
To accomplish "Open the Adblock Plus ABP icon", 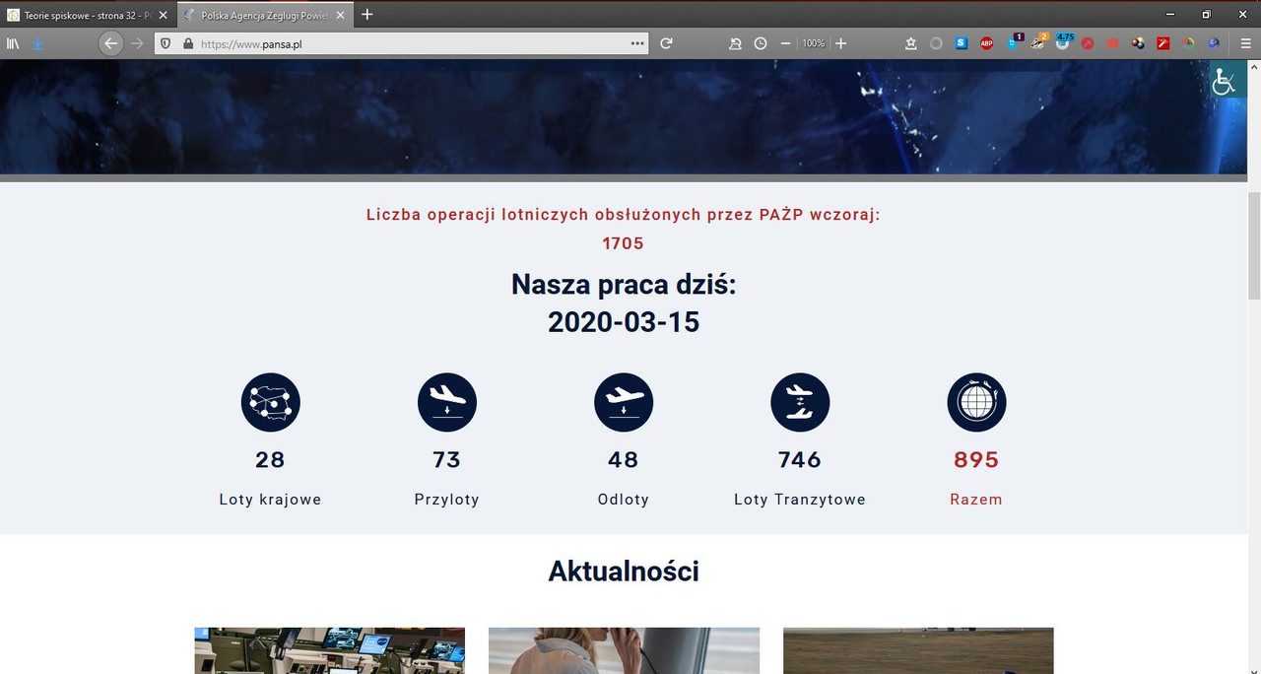I will [x=986, y=43].
